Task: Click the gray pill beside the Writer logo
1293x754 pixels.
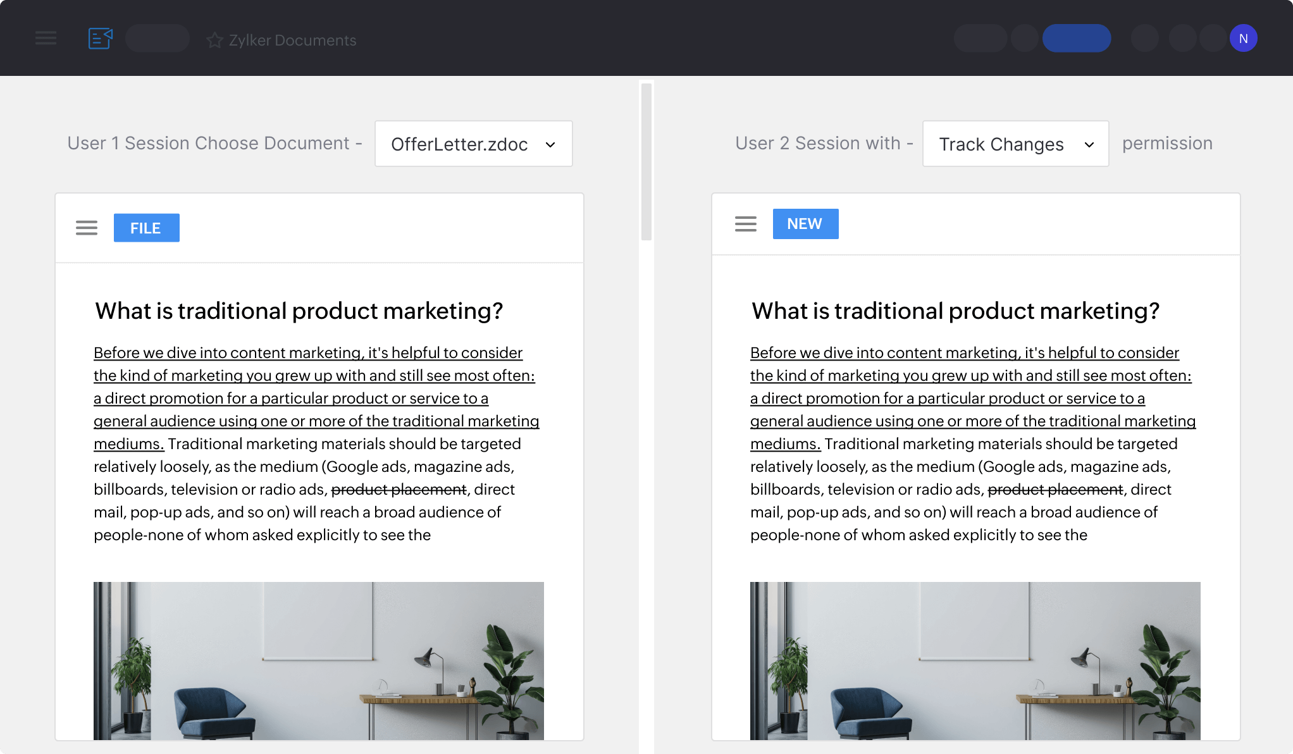Action: [x=158, y=39]
